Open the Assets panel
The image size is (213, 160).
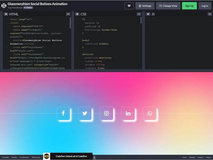tap(14, 157)
